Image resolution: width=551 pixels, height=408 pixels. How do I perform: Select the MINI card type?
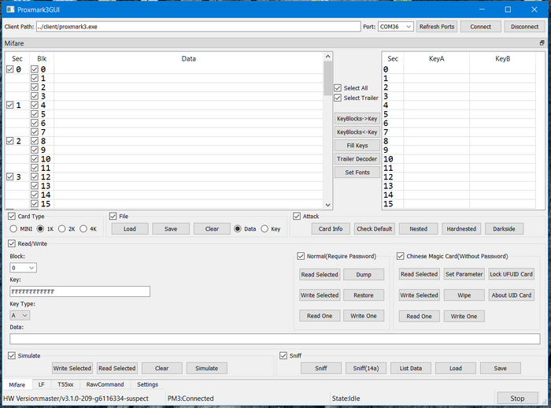(x=13, y=228)
